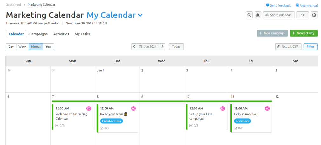Click the KG avatar on Welcome activity

[x=89, y=108]
